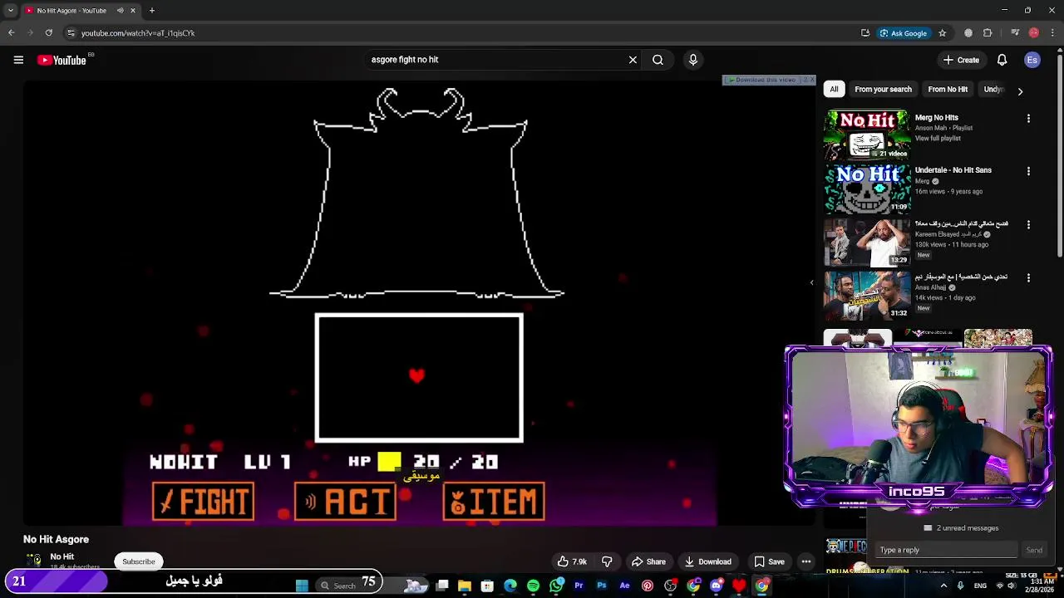Screen dimensions: 1064x598
Task: Close the No Hit Asgore tab
Action: click(132, 11)
